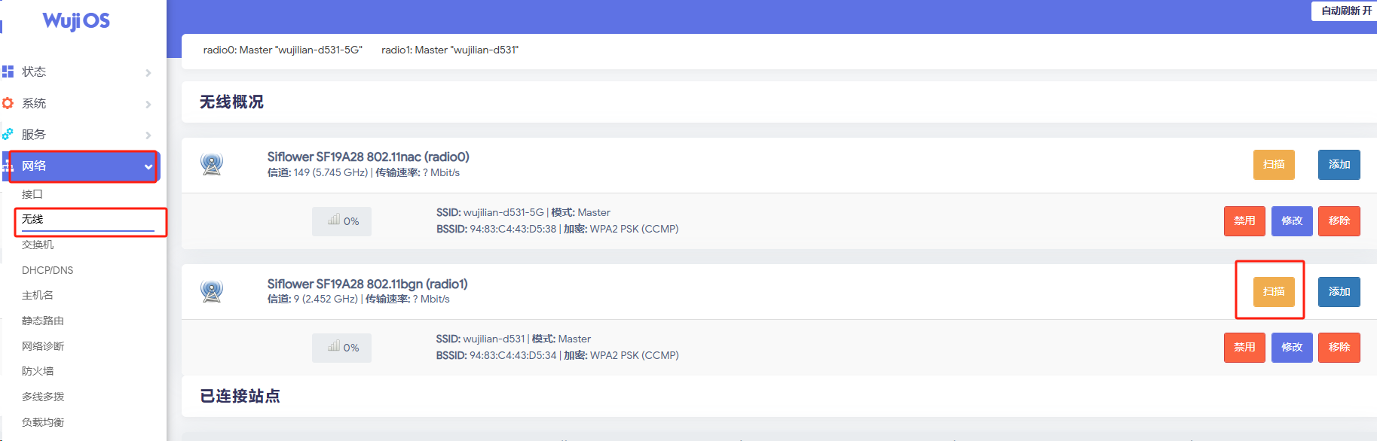Viewport: 1377px width, 441px height.
Task: Collapse the 网络 menu section
Action: (148, 167)
